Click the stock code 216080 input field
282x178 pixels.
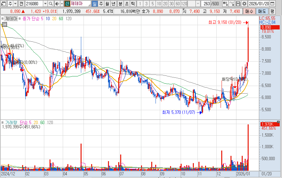coord(34,3)
